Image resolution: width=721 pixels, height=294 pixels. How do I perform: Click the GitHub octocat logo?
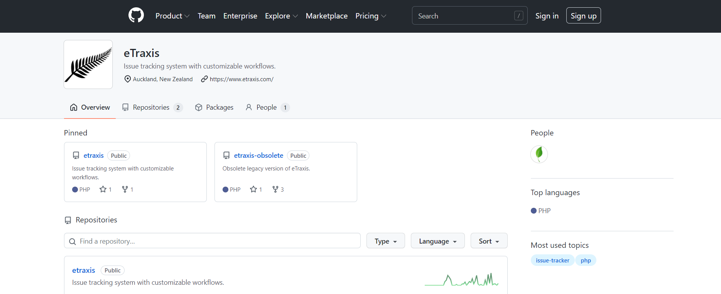click(x=136, y=15)
